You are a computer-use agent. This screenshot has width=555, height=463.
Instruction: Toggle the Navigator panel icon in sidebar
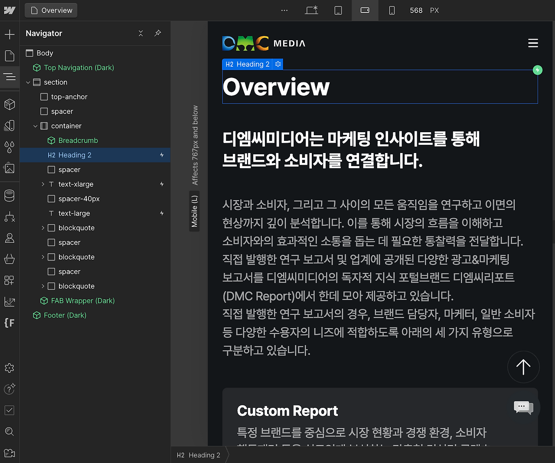coord(10,77)
